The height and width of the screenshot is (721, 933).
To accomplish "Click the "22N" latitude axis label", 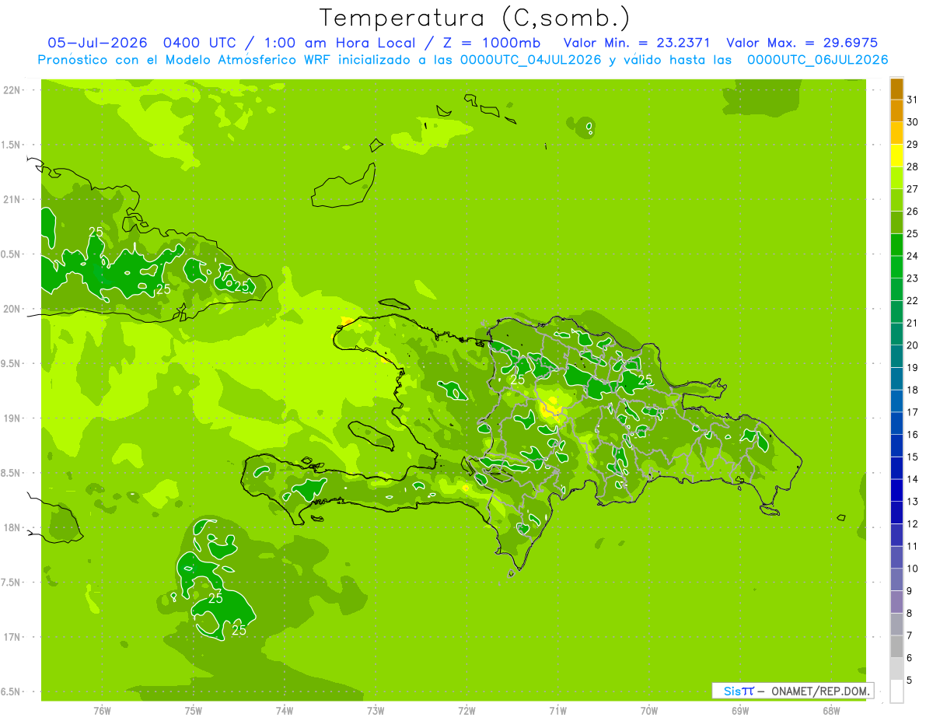I will [x=12, y=90].
